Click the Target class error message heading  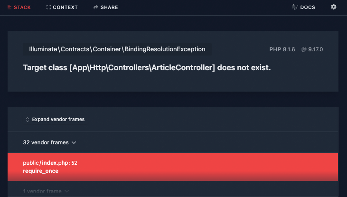coord(147,67)
